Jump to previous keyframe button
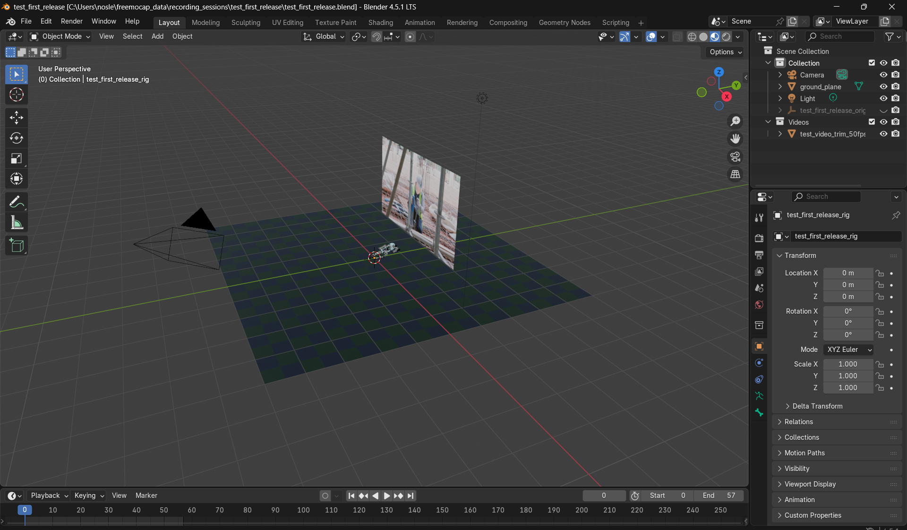The width and height of the screenshot is (907, 530). point(363,496)
